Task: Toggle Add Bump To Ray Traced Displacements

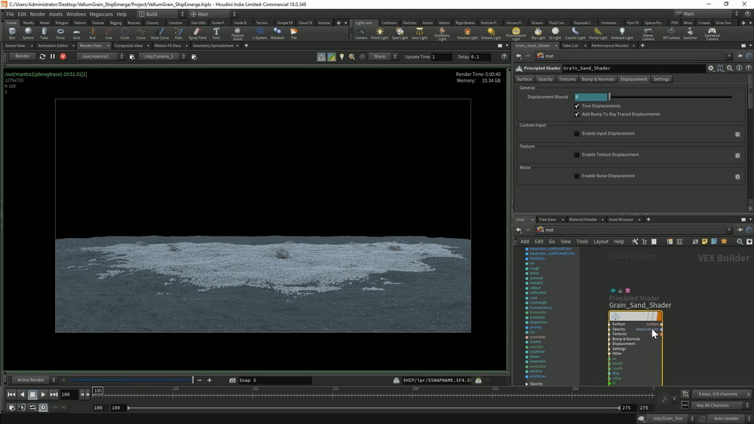Action: click(577, 114)
